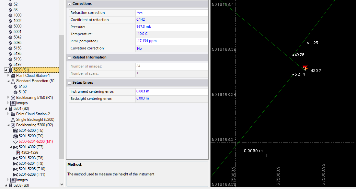Open the Curvature correction value dropdown
This screenshot has height=189, width=356.
click(x=172, y=48)
